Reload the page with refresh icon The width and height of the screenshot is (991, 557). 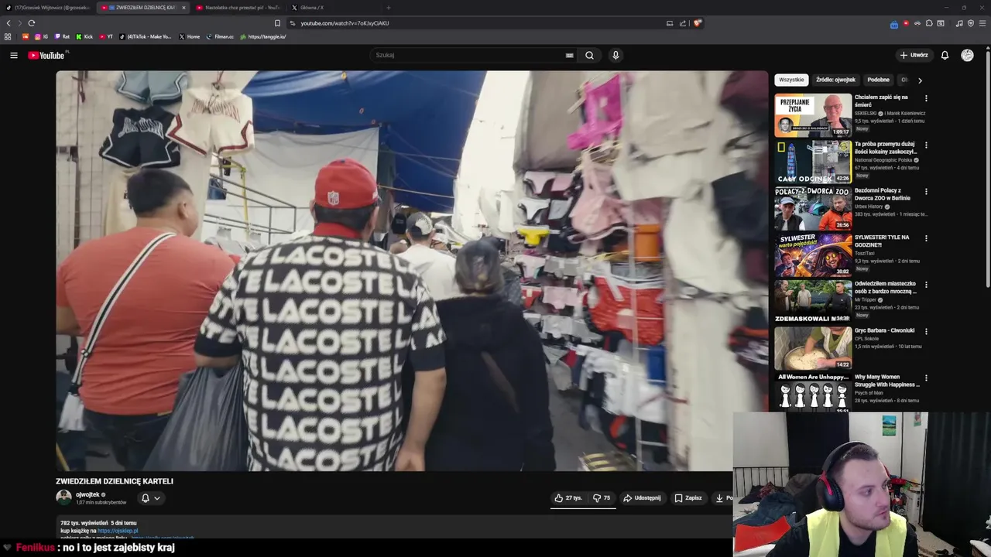click(31, 23)
